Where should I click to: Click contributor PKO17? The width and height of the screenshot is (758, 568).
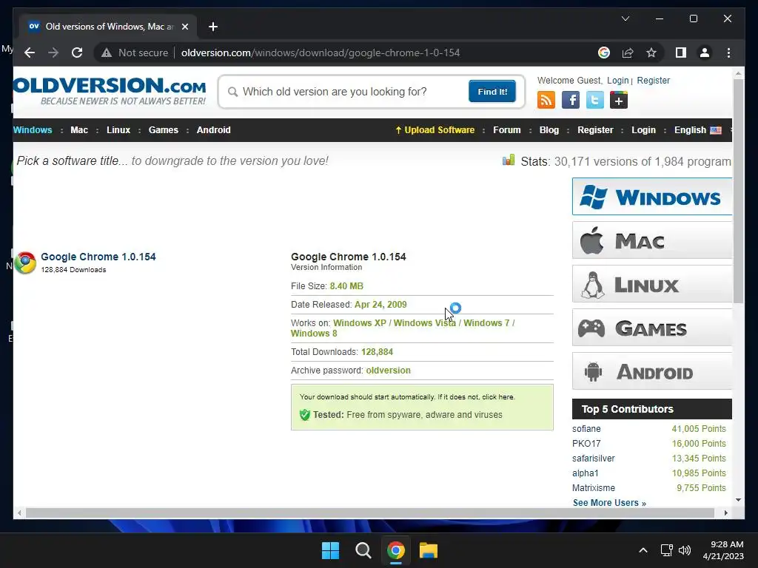pyautogui.click(x=586, y=444)
